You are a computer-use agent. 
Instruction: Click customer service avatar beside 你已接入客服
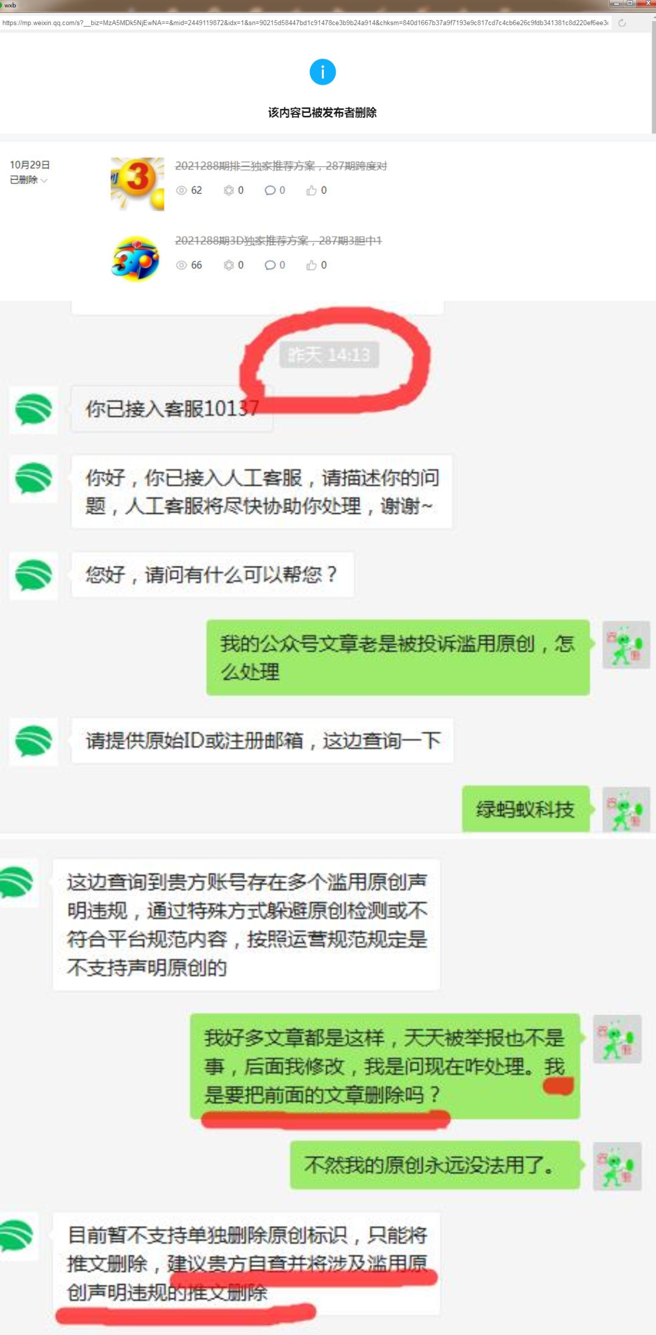point(34,410)
